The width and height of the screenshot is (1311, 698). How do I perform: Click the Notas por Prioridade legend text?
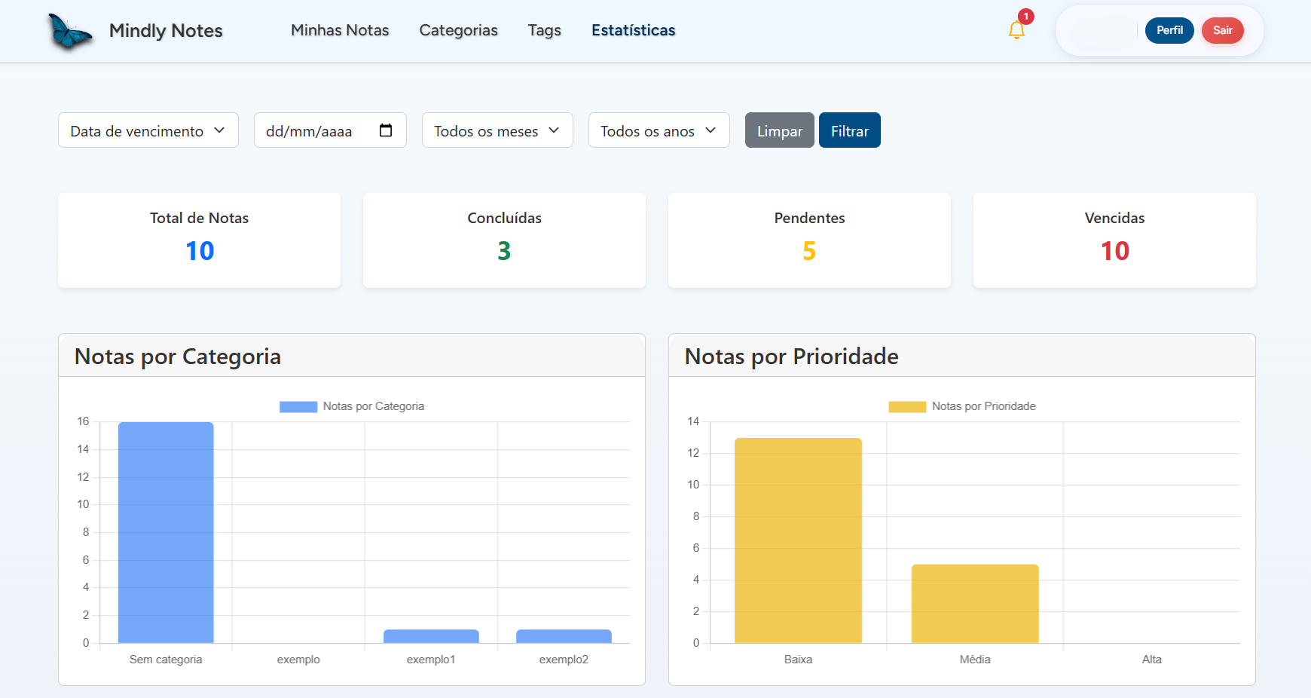point(984,406)
